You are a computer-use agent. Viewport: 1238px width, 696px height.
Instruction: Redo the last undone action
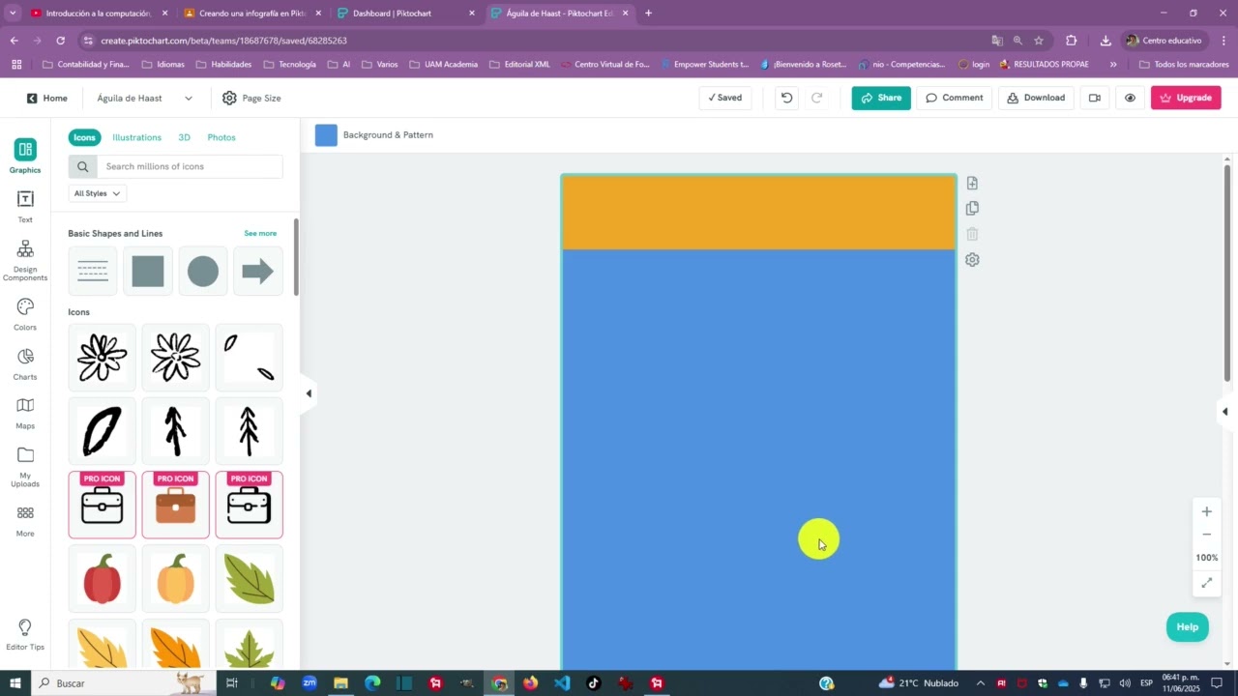[816, 98]
